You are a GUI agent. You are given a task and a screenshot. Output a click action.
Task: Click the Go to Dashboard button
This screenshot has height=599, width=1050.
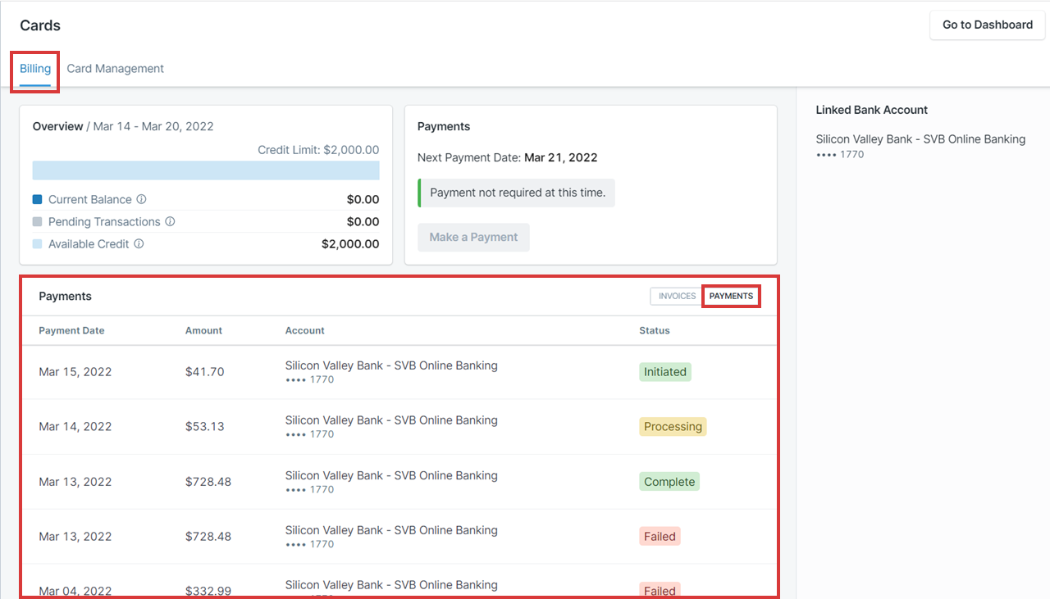pos(987,25)
